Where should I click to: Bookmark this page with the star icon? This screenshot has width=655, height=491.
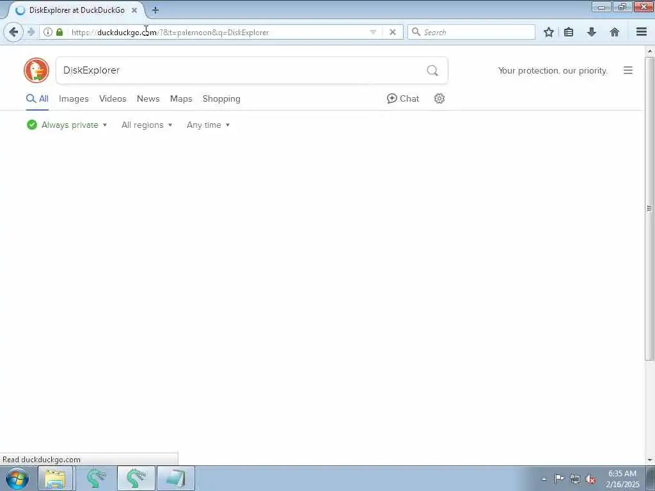pyautogui.click(x=549, y=32)
